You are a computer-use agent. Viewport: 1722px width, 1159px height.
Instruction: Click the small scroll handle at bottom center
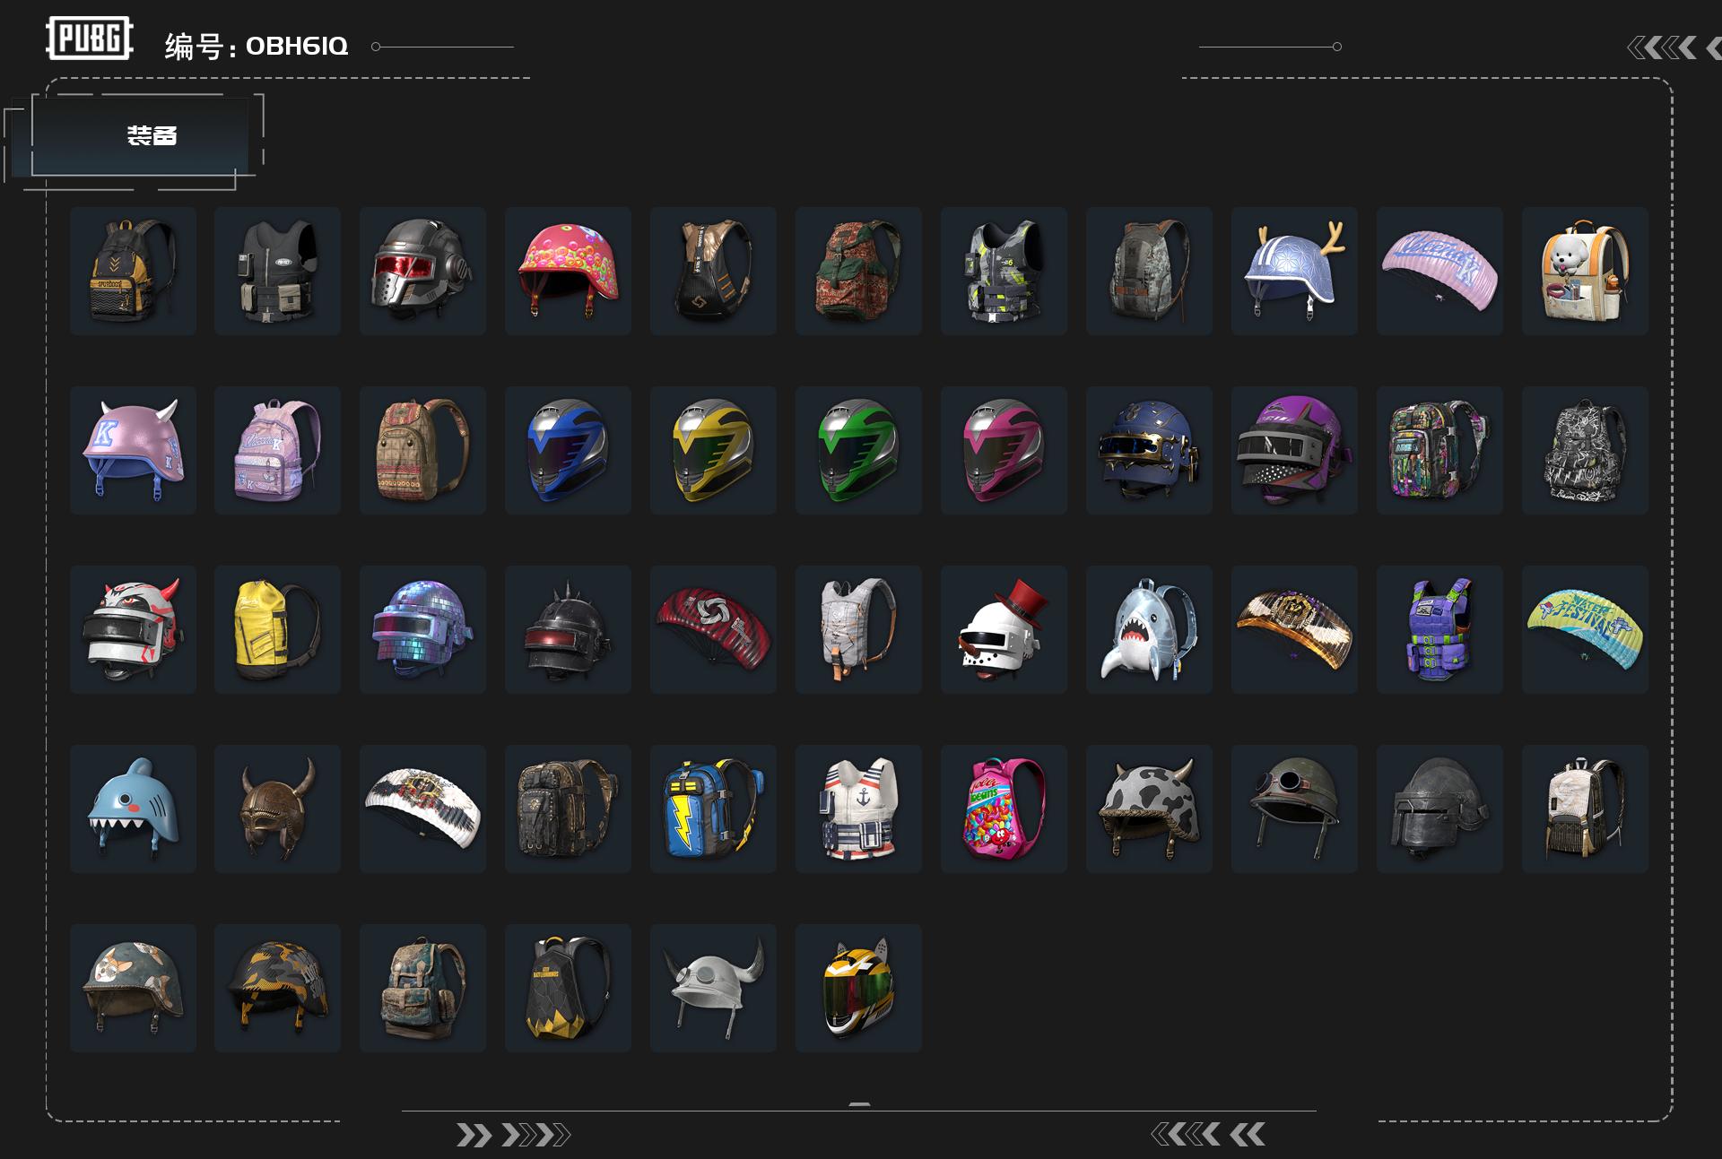click(x=859, y=1104)
